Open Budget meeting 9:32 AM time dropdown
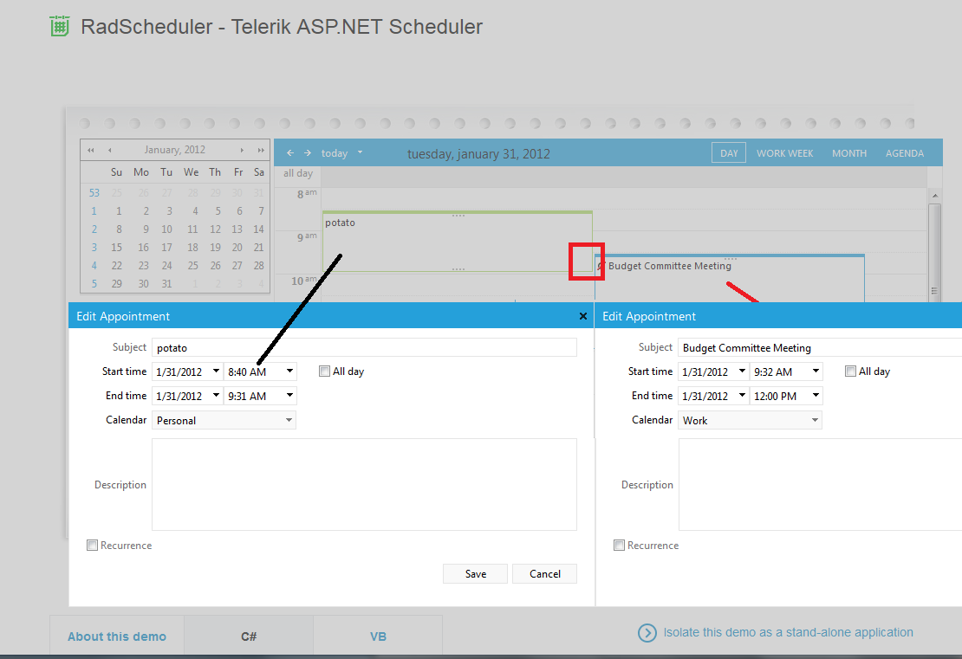The width and height of the screenshot is (962, 659). [816, 371]
